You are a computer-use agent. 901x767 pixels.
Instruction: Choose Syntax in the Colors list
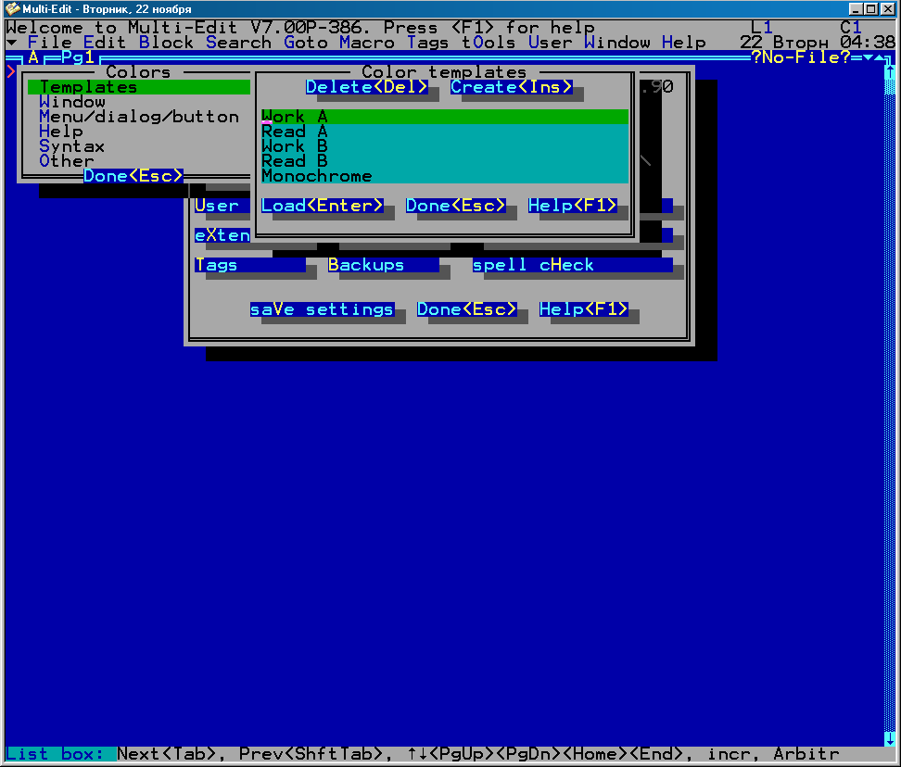coord(71,146)
